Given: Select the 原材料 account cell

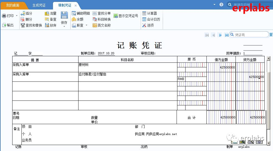Looking at the screenshot, I should click(x=128, y=67).
